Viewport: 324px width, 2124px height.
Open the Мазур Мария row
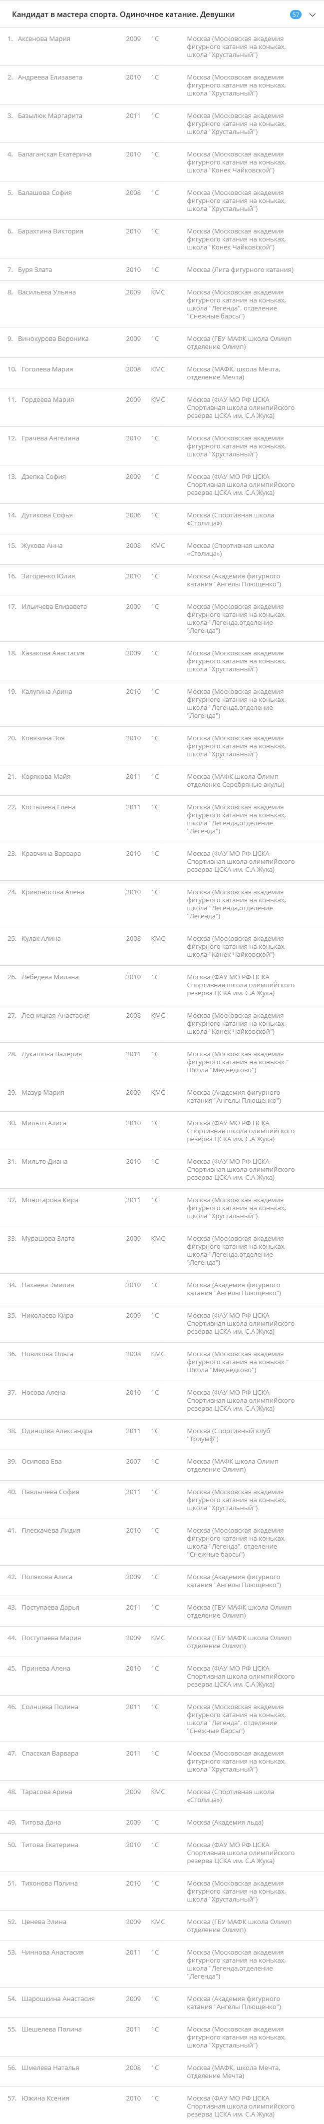point(43,1093)
